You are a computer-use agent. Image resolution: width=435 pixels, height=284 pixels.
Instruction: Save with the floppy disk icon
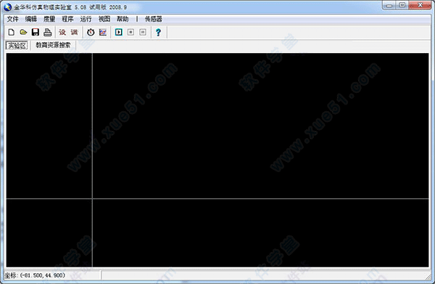[x=36, y=32]
